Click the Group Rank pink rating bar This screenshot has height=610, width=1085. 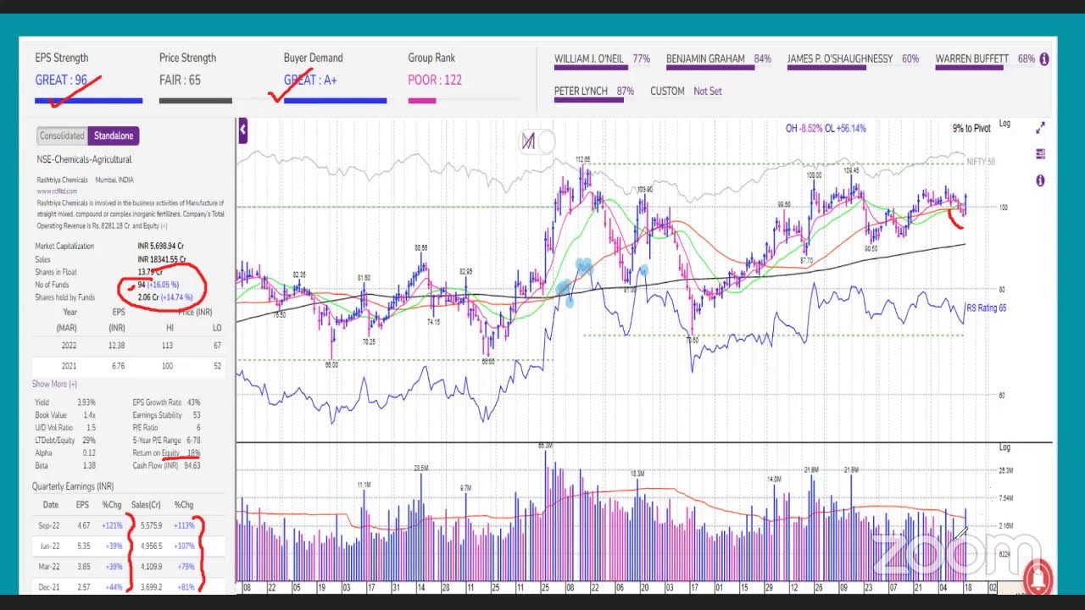click(422, 101)
